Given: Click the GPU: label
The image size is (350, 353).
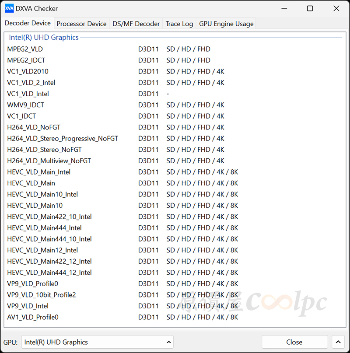Looking at the screenshot, I should point(10,343).
